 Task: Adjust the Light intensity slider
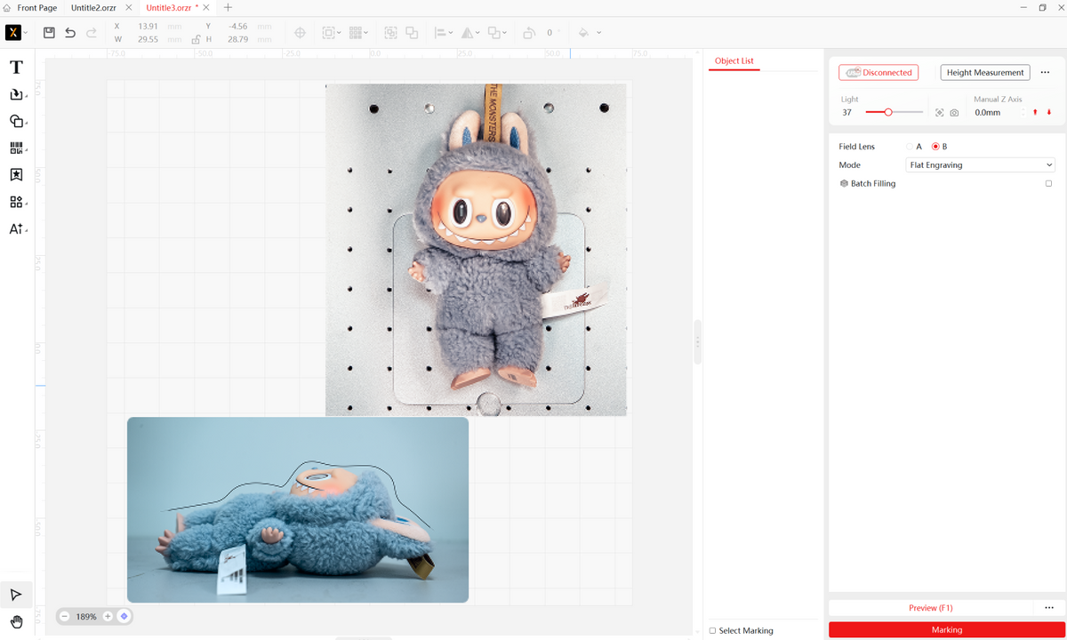point(886,112)
